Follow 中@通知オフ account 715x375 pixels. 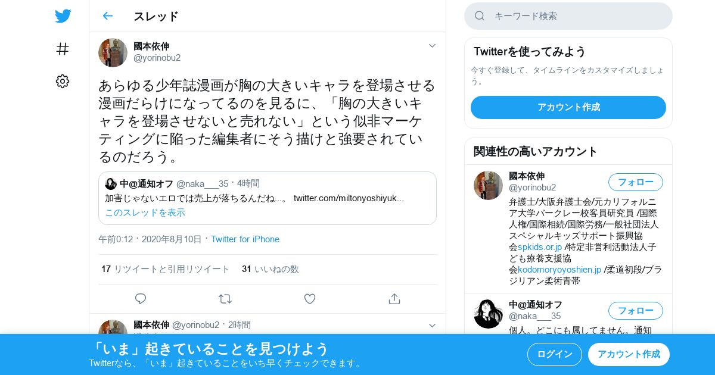(x=636, y=311)
